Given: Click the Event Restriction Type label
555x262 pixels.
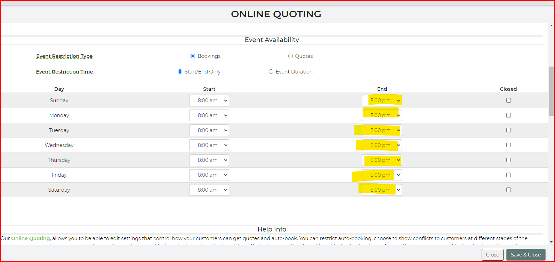Looking at the screenshot, I should coord(64,56).
